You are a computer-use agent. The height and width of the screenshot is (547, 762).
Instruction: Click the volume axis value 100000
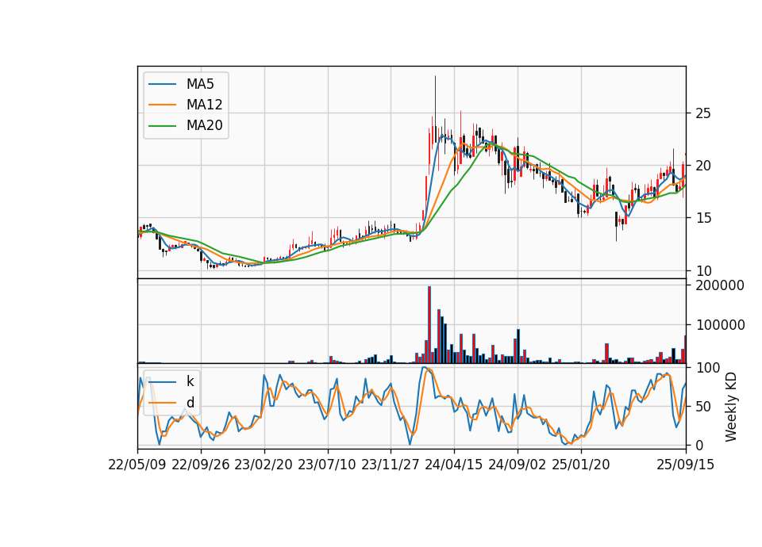pos(720,325)
